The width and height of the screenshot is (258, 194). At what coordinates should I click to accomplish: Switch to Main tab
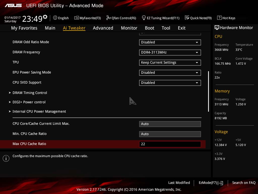click(50, 28)
